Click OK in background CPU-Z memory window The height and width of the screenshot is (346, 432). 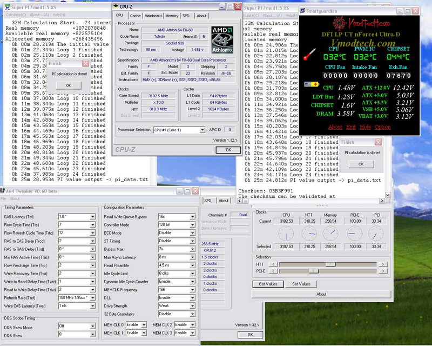250,335
